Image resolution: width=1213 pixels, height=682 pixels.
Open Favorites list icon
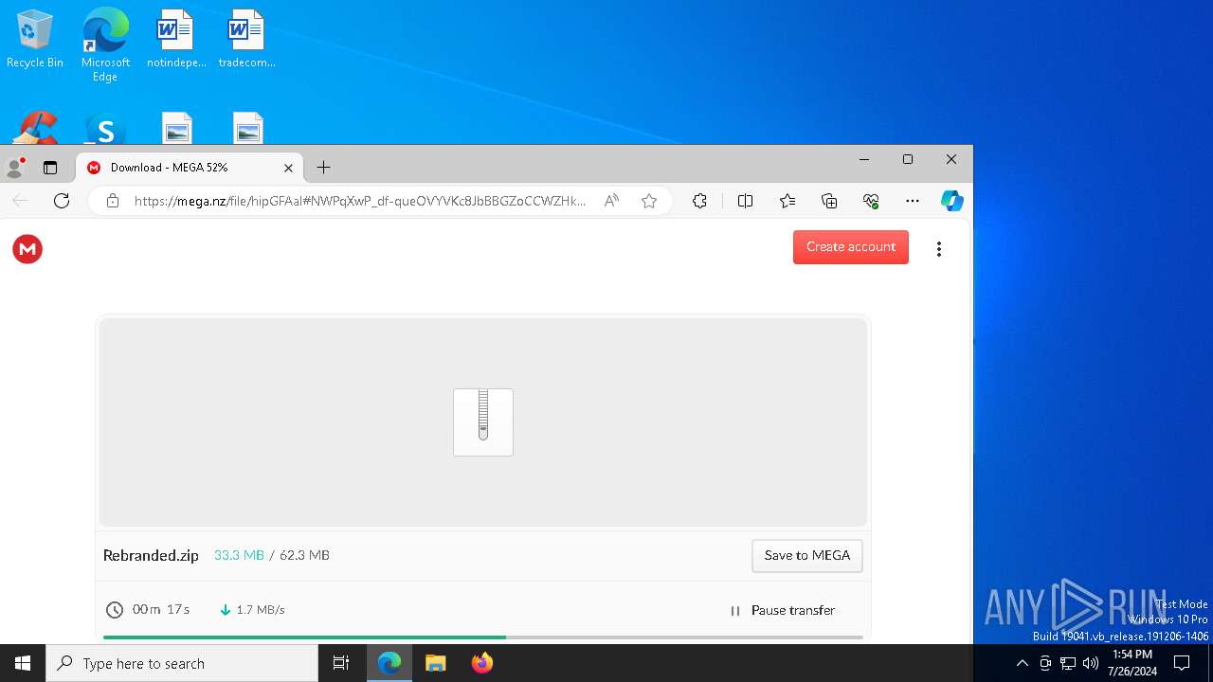point(788,201)
